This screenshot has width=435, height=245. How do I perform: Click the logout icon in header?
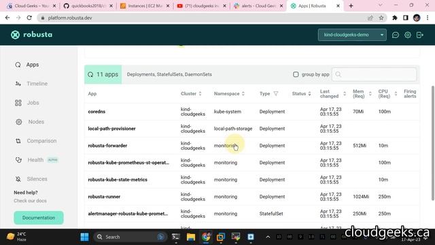(420, 35)
